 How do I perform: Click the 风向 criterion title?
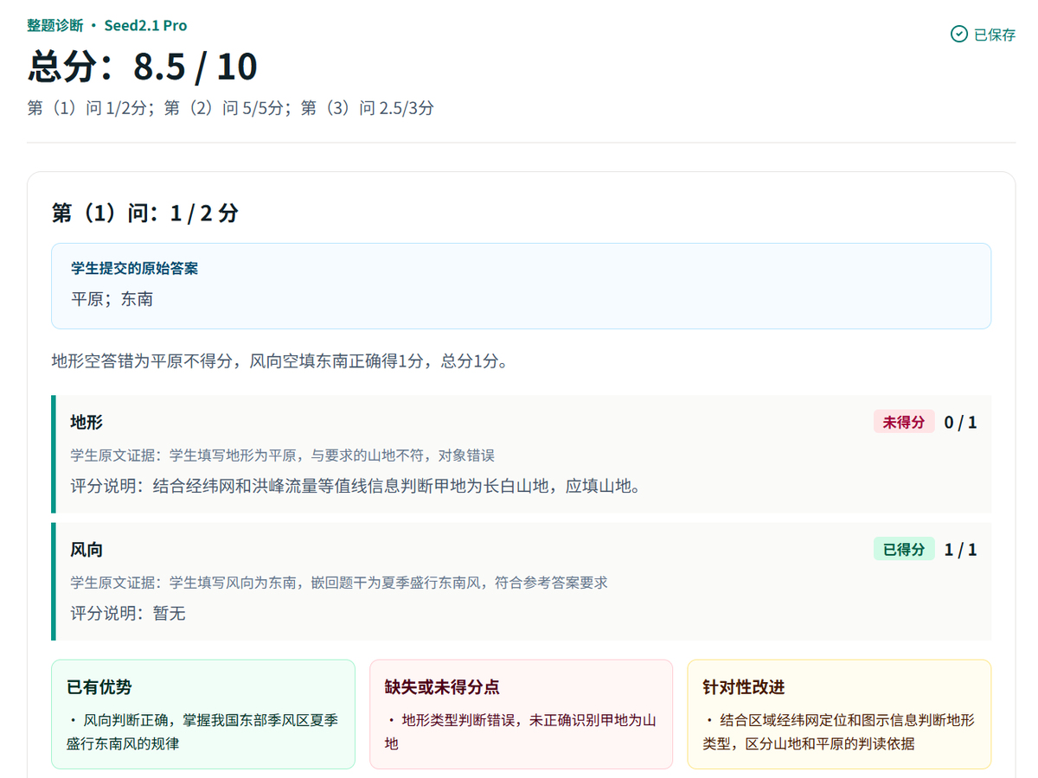86,549
